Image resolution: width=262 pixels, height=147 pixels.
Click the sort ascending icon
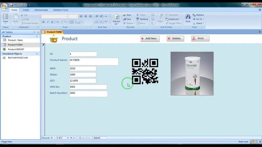tap(153, 15)
